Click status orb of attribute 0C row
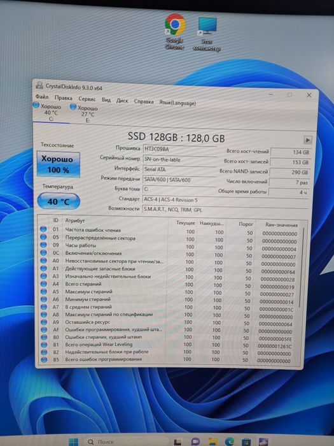 [43, 252]
